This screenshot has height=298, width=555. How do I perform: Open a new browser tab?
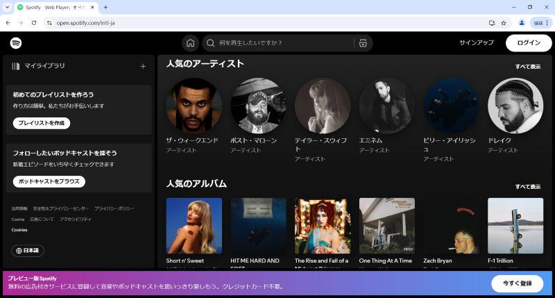click(105, 7)
